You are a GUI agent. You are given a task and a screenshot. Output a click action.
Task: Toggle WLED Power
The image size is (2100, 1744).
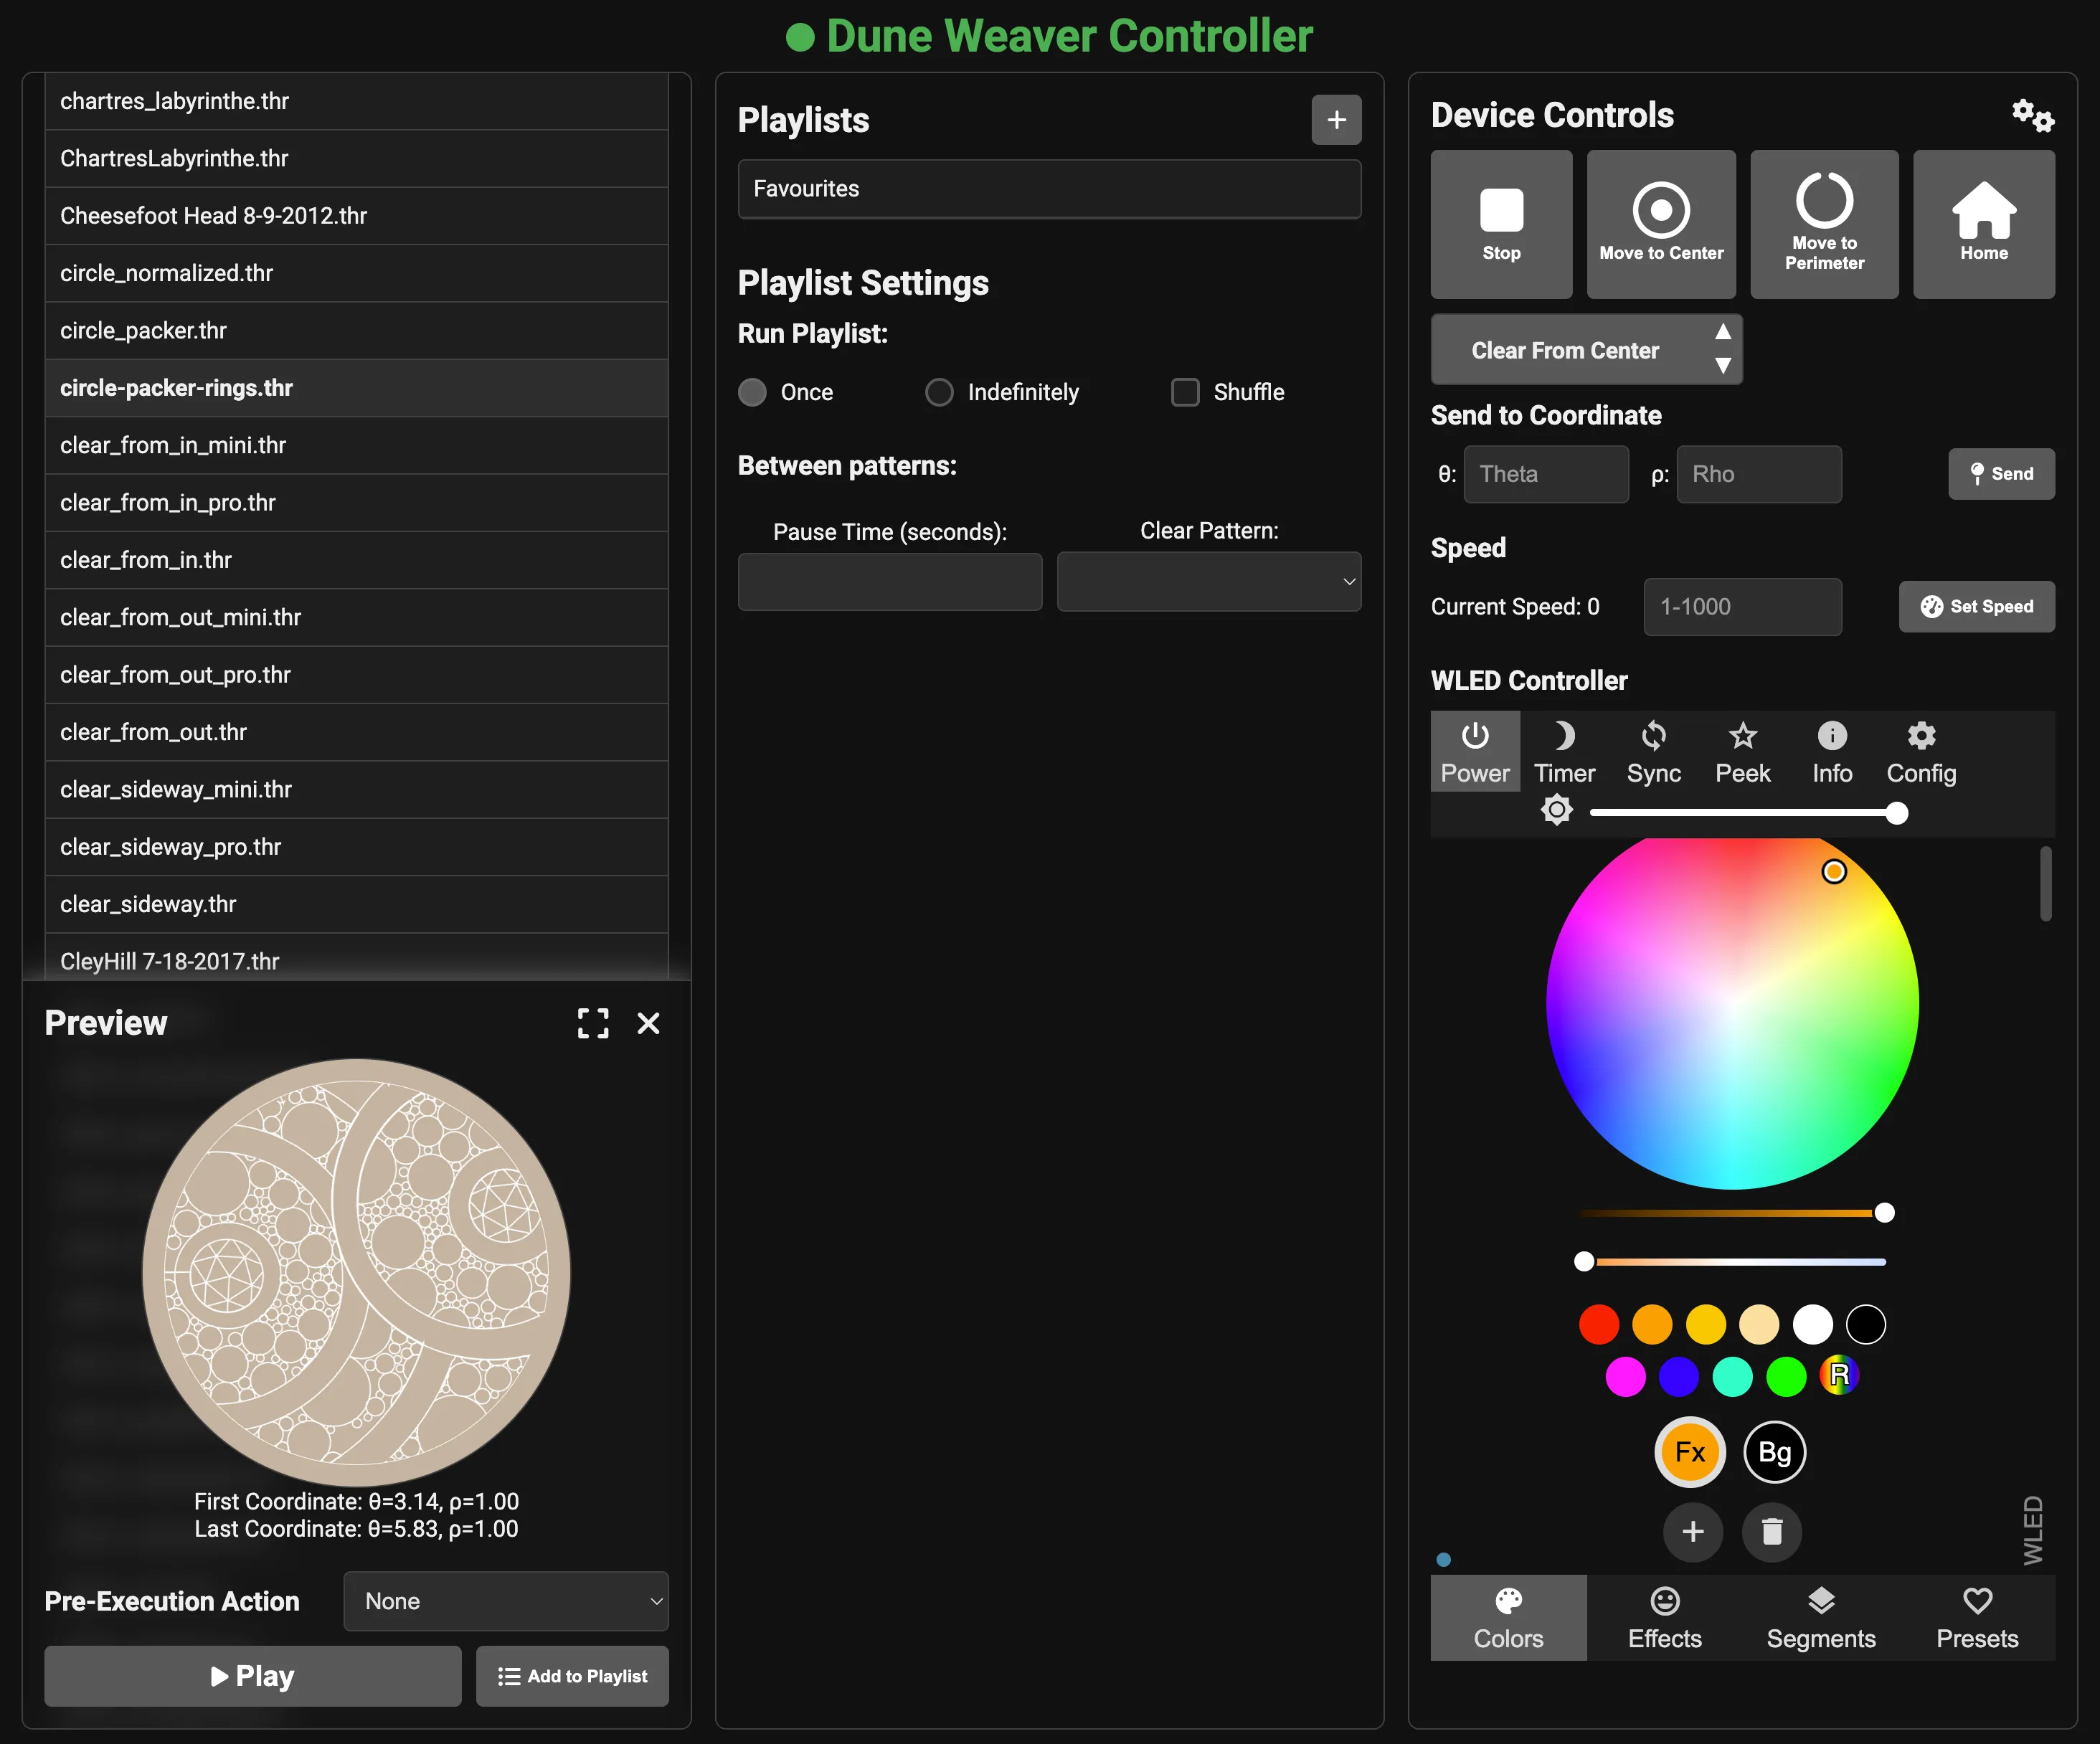point(1475,750)
